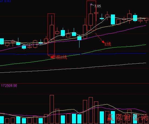This screenshot has height=124, width=149.
Task: Click the red arrowhead pointing at K线 label
Action: coord(103,42)
